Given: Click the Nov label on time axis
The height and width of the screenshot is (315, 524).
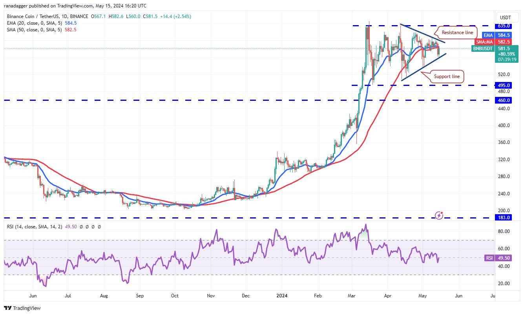Looking at the screenshot, I should tap(210, 296).
